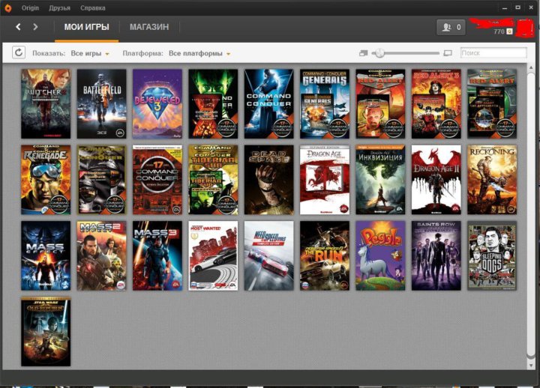Select the Red Alert 2 game tile
The image size is (540, 388).
380,104
